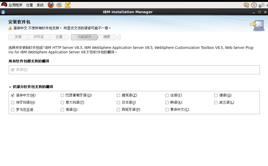The width and height of the screenshot is (268, 166).
Task: Open the notes editor icon in panel
Action: pyautogui.click(x=68, y=5)
